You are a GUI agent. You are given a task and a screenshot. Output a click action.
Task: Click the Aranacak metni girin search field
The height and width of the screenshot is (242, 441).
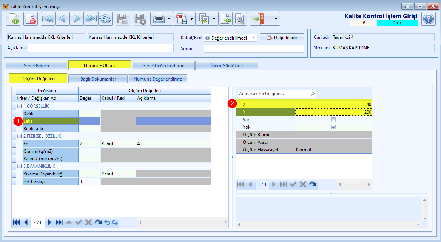tap(277, 94)
